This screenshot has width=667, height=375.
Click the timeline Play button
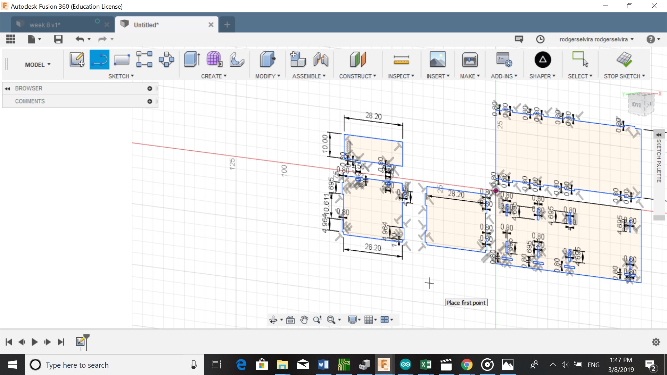[x=34, y=342]
